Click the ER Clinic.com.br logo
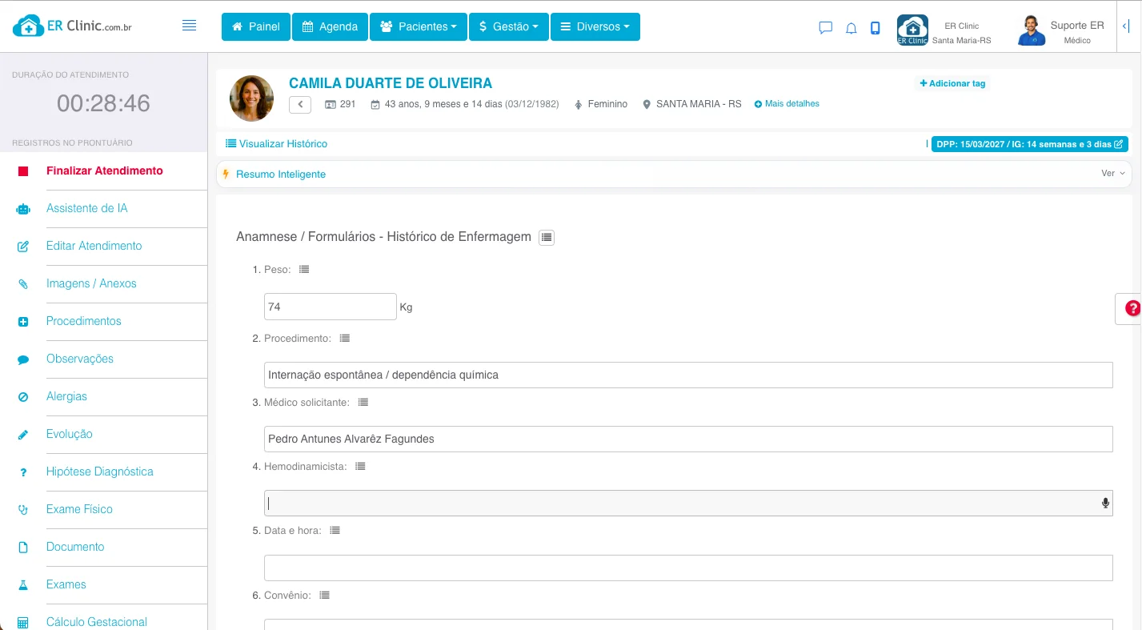This screenshot has height=630, width=1142. [x=72, y=26]
